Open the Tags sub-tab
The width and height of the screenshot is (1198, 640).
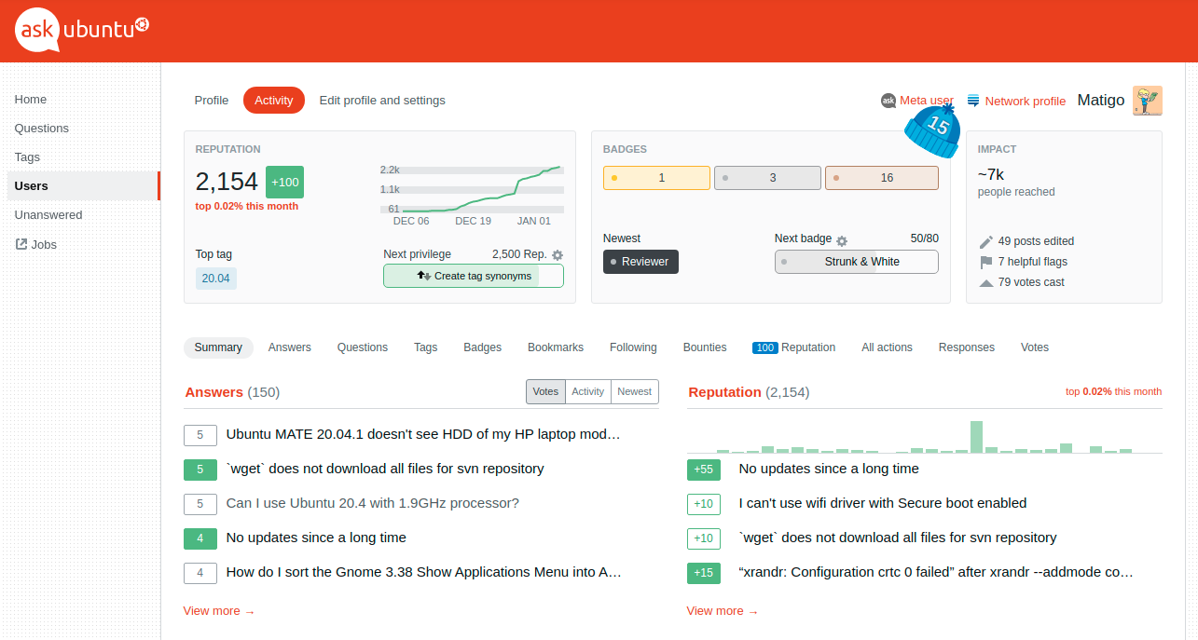pyautogui.click(x=426, y=347)
